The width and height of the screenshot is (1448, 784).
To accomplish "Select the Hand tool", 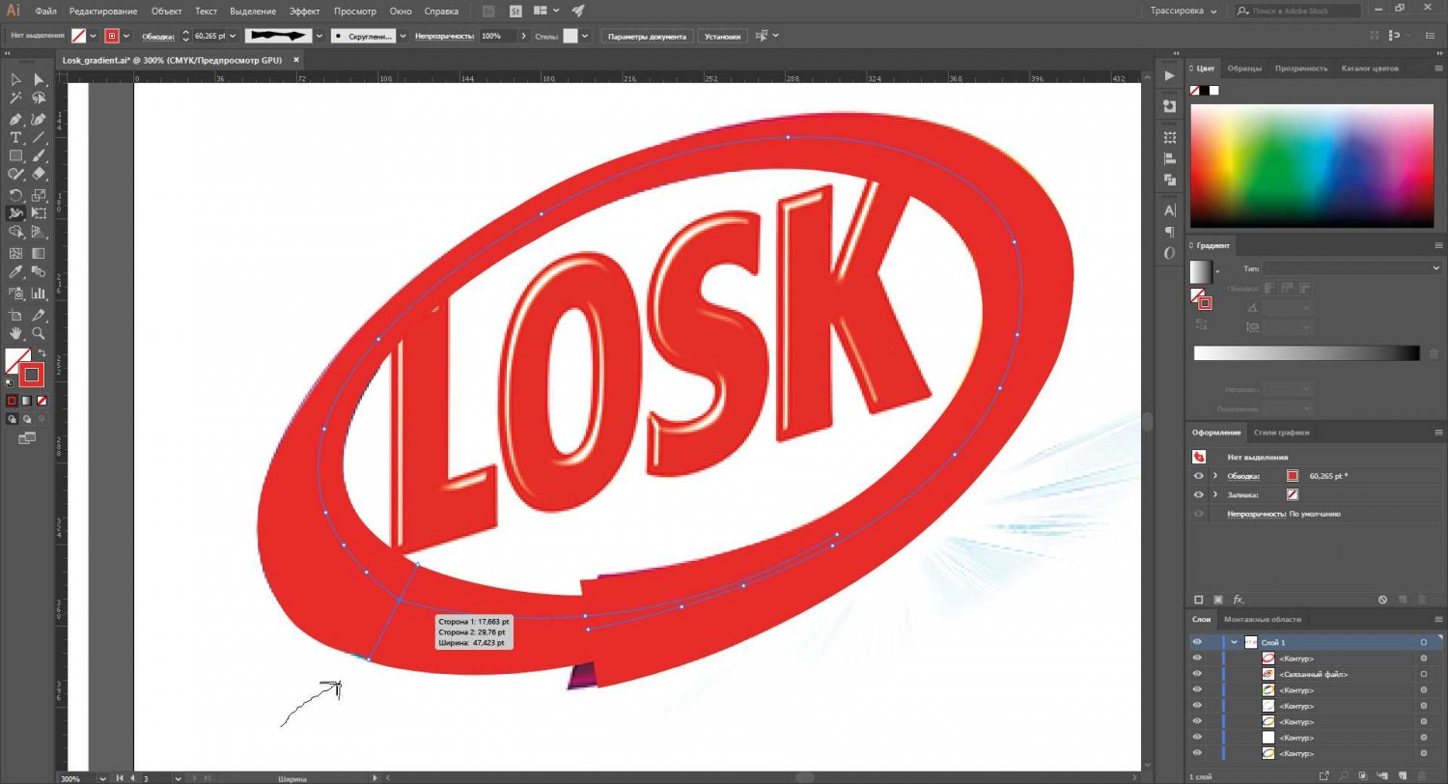I will pyautogui.click(x=15, y=333).
